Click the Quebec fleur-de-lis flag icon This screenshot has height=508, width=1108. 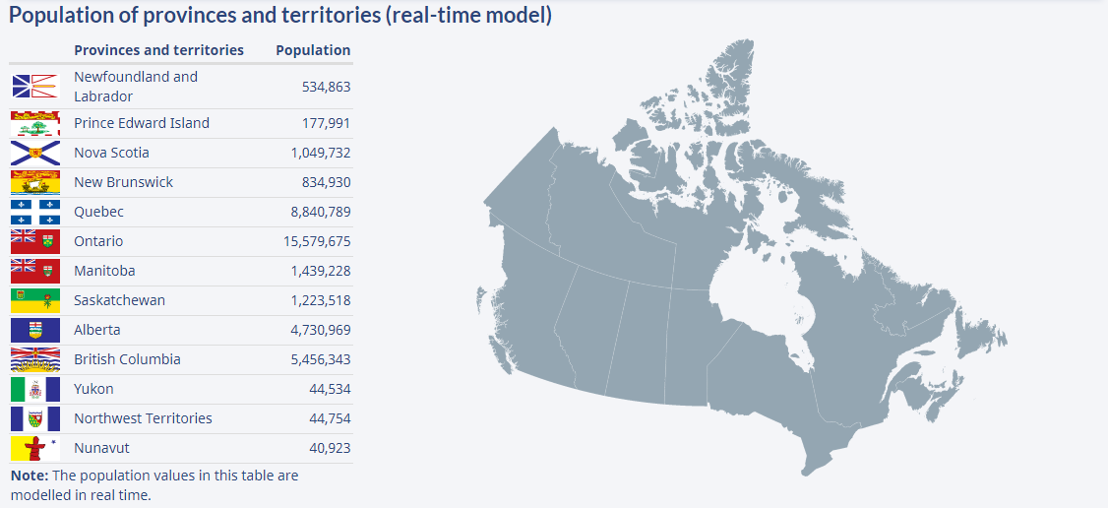pos(35,212)
